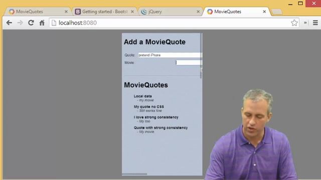Open a new tab button
The image size is (321, 180).
coord(277,12)
